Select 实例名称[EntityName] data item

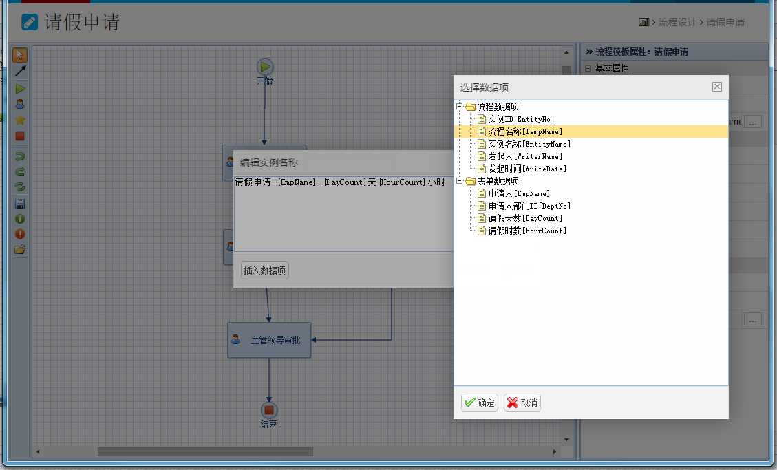529,144
